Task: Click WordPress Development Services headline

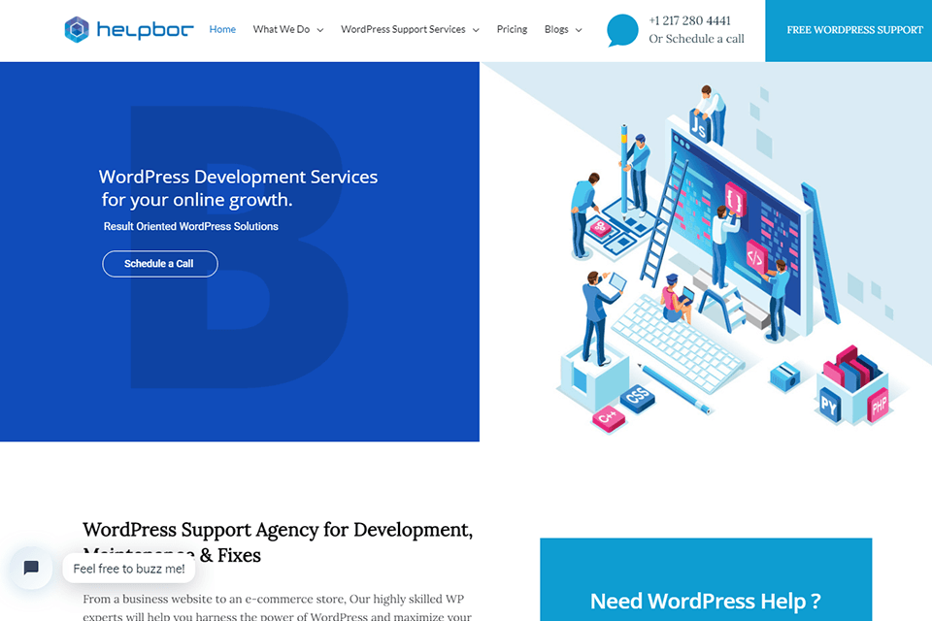Action: [239, 188]
